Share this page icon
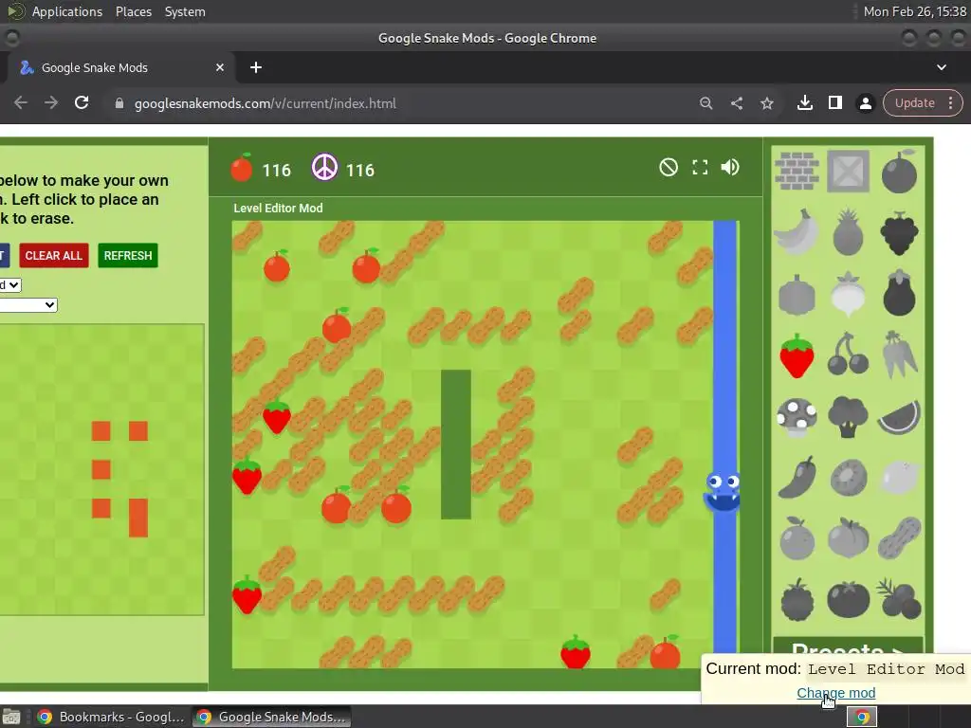 [x=736, y=103]
